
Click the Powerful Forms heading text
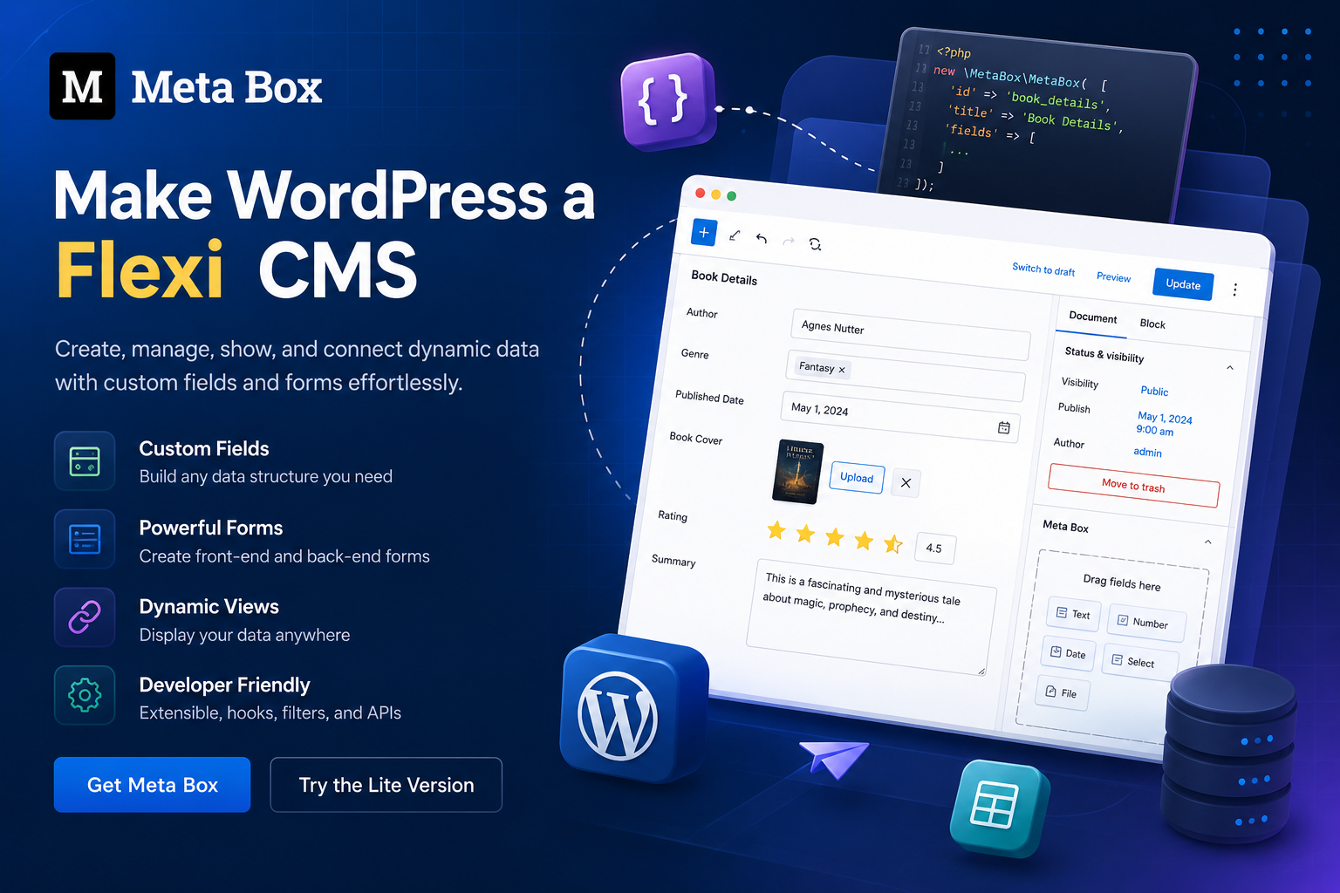[211, 528]
